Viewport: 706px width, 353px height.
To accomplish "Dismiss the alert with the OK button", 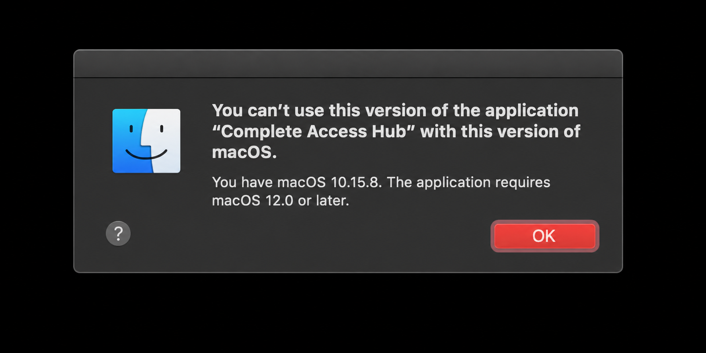I will tap(545, 236).
